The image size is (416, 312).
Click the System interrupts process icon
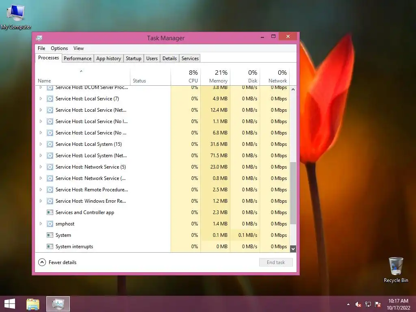[x=50, y=247]
